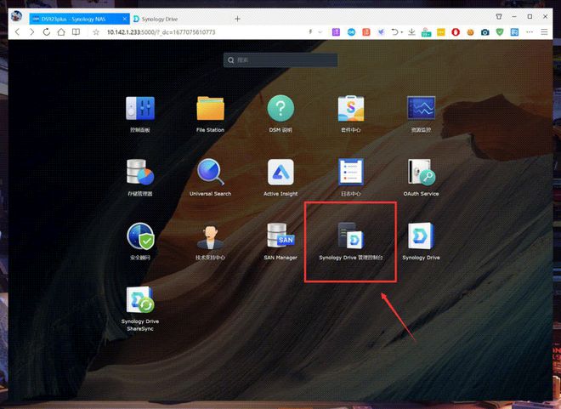Viewport: 561px width, 409px height.
Task: Open SAN Manager
Action: [280, 236]
